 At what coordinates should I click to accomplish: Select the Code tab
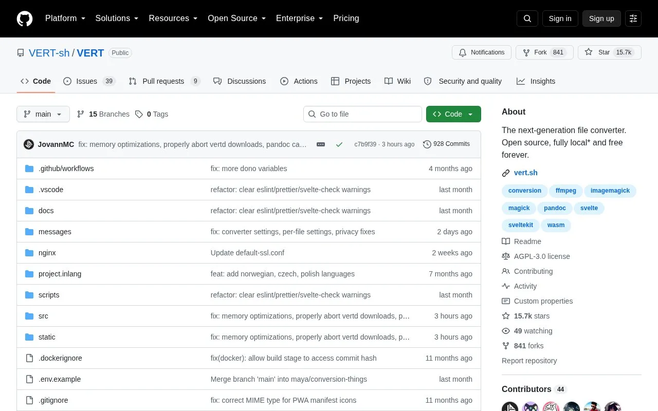(36, 81)
